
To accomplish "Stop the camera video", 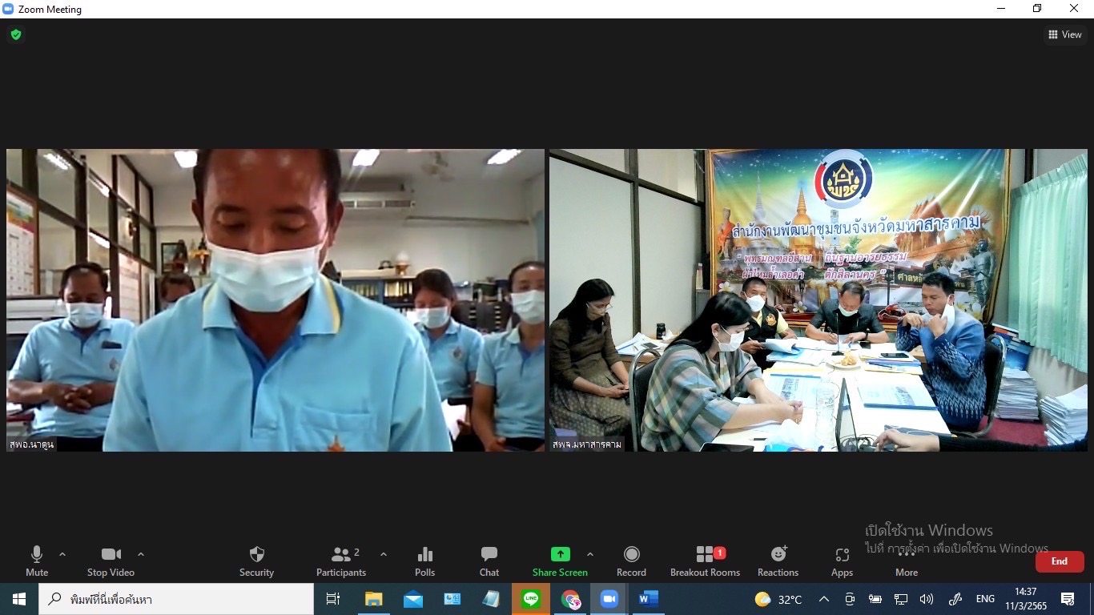I will coord(111,561).
